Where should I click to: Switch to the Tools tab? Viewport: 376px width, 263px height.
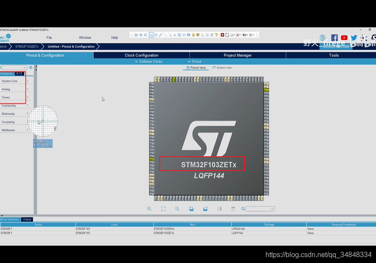tap(334, 55)
